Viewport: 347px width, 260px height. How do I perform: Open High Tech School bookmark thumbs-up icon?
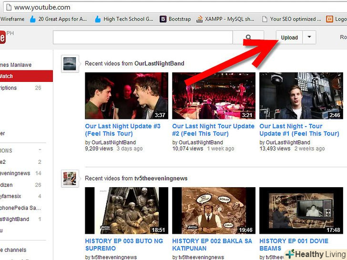98,19
